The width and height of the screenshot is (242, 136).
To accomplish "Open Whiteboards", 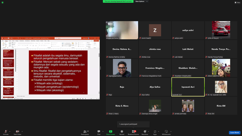I will point(166,132).
